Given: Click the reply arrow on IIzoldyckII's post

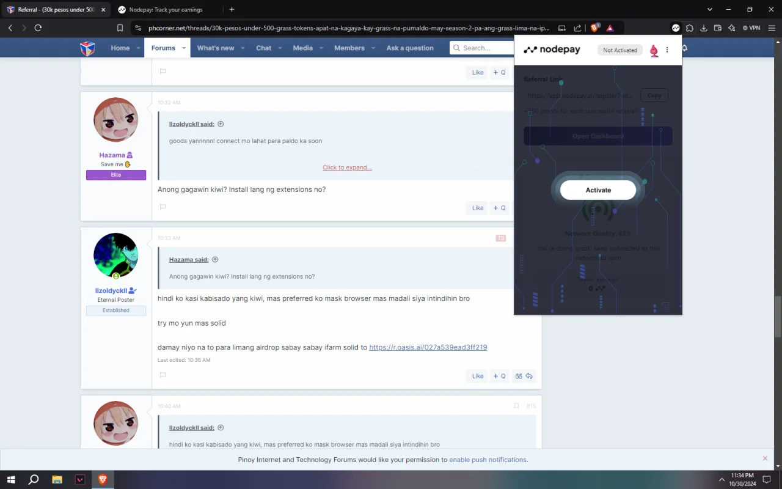Looking at the screenshot, I should pyautogui.click(x=529, y=376).
